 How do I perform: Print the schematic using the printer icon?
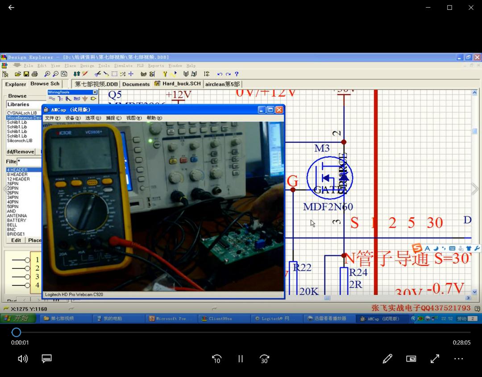coord(34,74)
